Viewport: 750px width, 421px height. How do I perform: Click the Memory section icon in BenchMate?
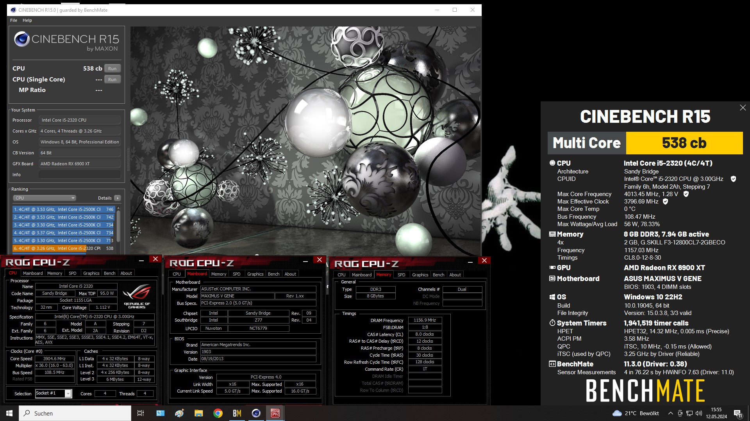pyautogui.click(x=552, y=234)
